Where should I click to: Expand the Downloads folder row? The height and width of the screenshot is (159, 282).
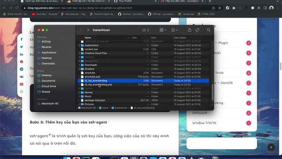79,65
